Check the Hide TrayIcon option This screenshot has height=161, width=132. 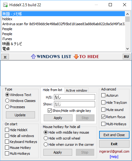click(103, 103)
